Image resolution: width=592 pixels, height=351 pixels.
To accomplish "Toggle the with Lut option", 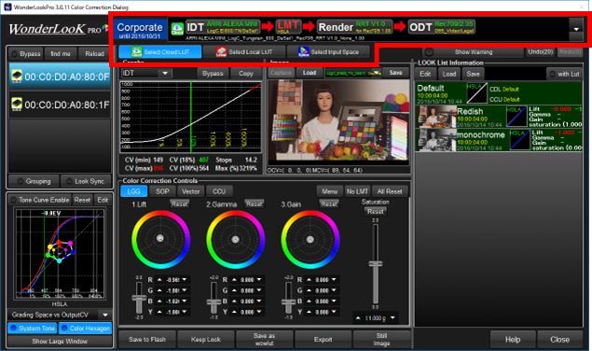I will 552,74.
